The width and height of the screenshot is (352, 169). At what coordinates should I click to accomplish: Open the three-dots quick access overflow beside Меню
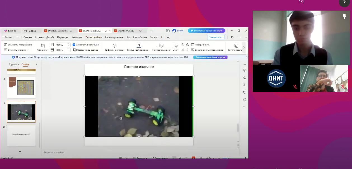(x=18, y=37)
